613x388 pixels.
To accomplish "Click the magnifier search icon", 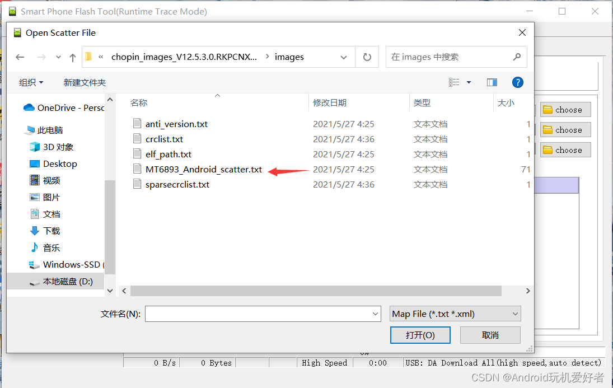I will 517,57.
